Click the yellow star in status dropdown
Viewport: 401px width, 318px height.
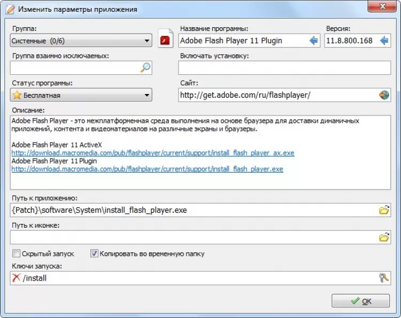[x=17, y=95]
